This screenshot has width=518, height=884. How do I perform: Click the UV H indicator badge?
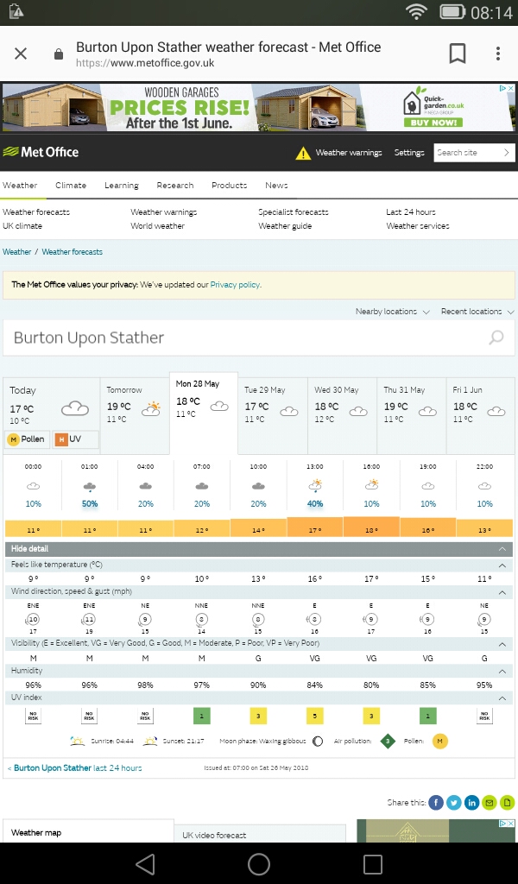click(75, 439)
